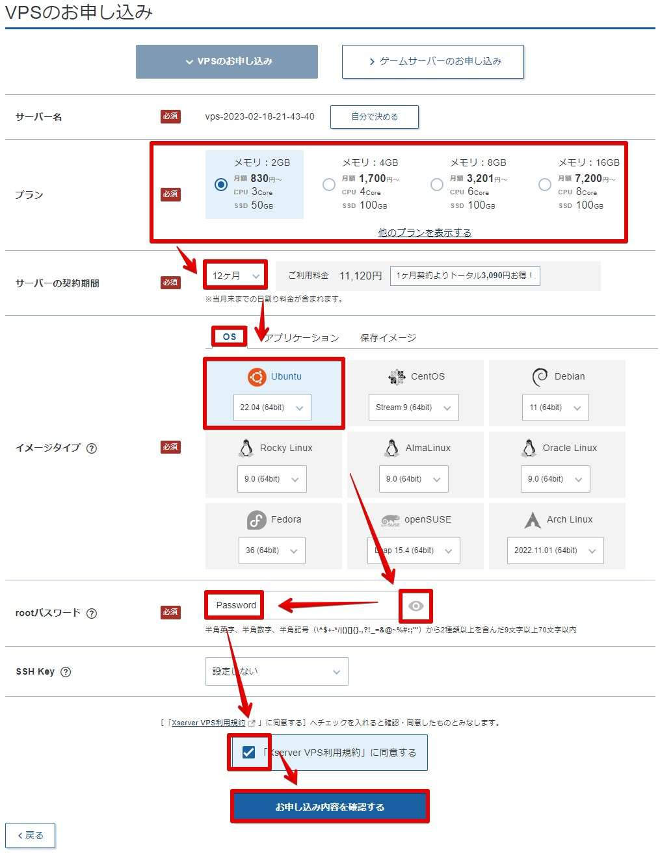The height and width of the screenshot is (854, 660).
Task: Open CentOS Stream 9 version dropdown
Action: [x=414, y=408]
